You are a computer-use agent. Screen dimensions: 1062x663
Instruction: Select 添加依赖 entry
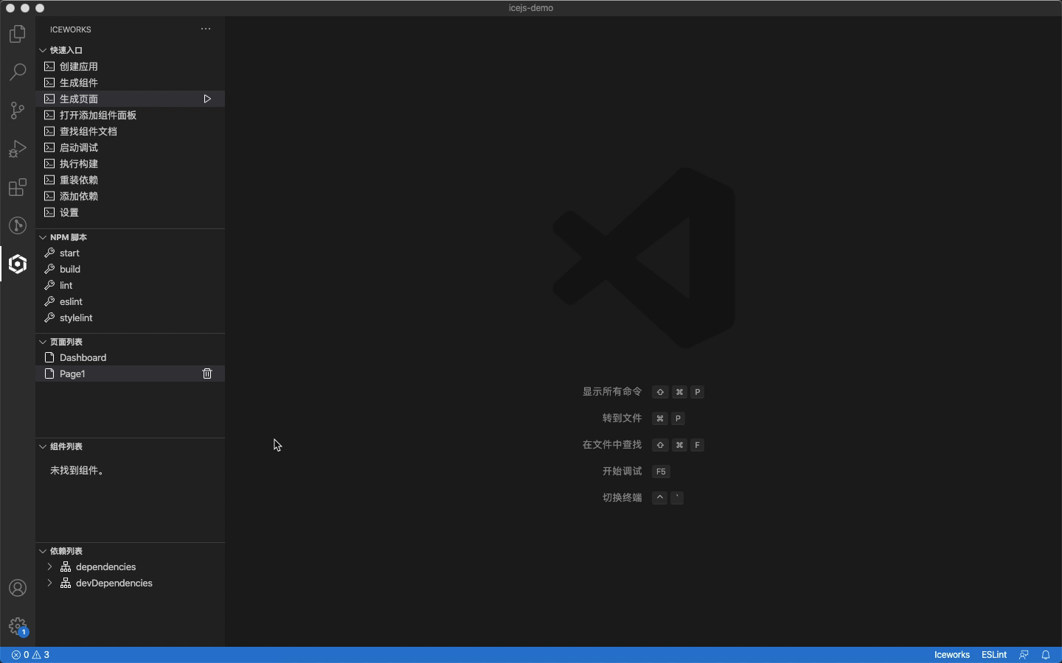(130, 196)
